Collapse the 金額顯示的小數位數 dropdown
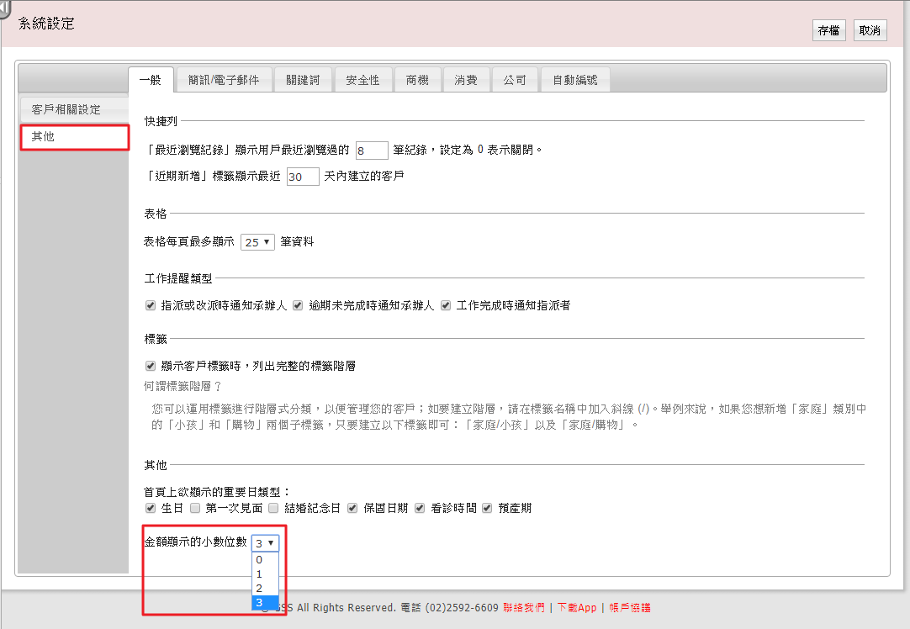Image resolution: width=910 pixels, height=629 pixels. (x=264, y=543)
